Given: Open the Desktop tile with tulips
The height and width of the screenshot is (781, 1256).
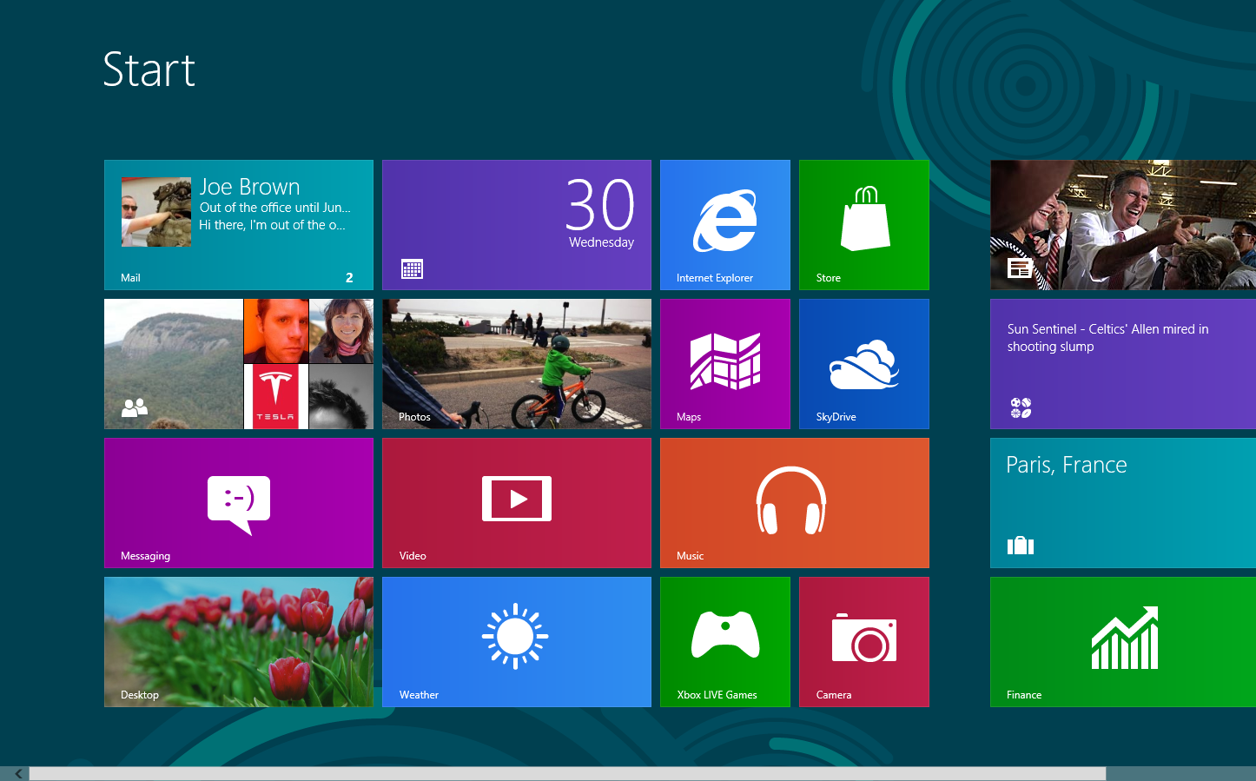Looking at the screenshot, I should [239, 642].
